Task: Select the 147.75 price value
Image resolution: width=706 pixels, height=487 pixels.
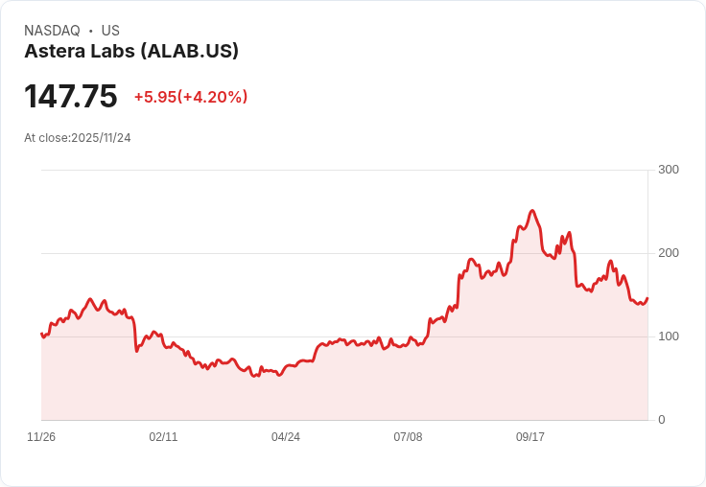Action: 71,96
